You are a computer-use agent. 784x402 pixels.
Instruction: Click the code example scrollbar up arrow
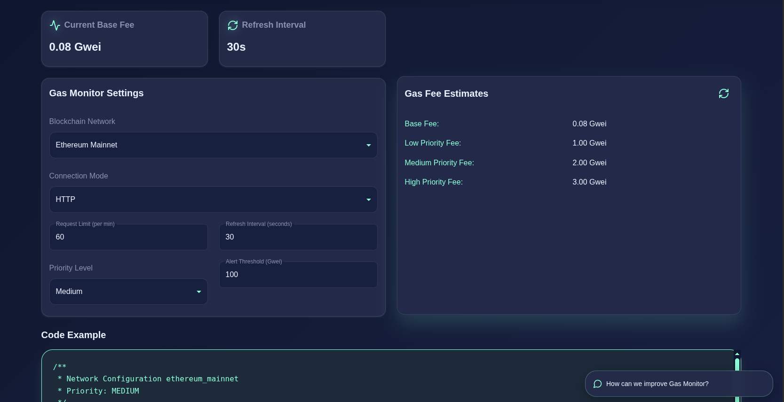pyautogui.click(x=737, y=354)
